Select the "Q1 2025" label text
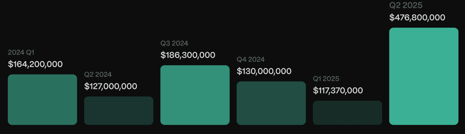The image size is (465, 134). coord(326,79)
